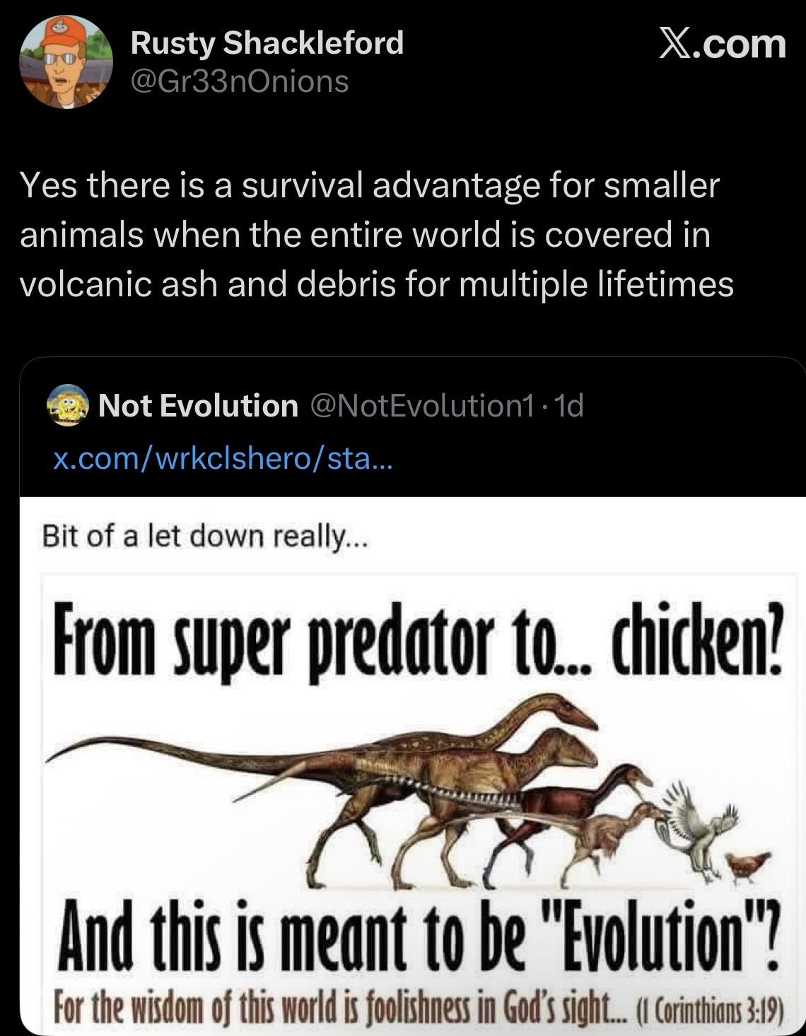Open the @NotEvolution1 handle
Viewport: 806px width, 1036px height.
421,406
